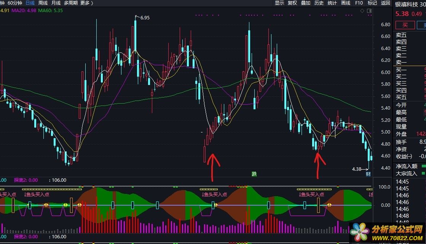
Task: Expand the 更多 more periods menu
Action: tap(87, 3)
